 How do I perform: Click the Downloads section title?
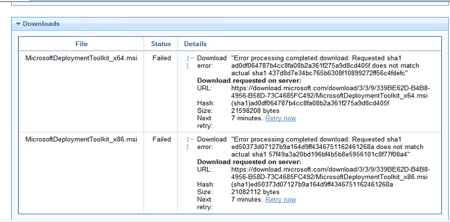click(x=41, y=24)
